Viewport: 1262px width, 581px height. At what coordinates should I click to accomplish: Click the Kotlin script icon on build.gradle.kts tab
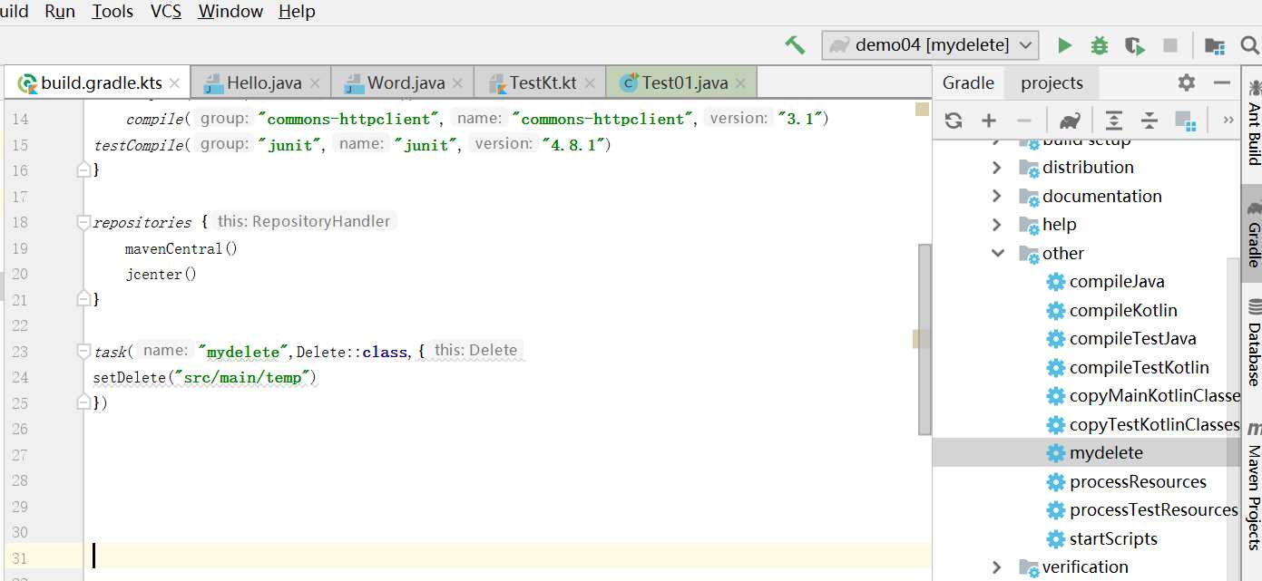pyautogui.click(x=27, y=83)
